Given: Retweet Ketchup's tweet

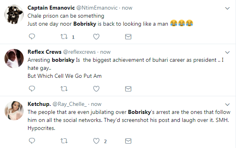Looking at the screenshot, I should pos(64,141).
